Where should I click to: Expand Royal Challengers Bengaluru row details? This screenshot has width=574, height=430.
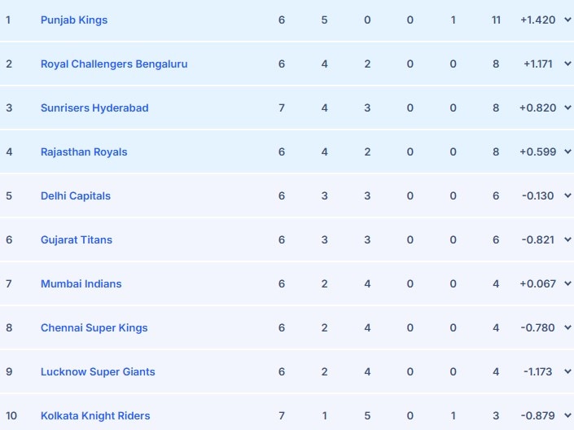[567, 64]
